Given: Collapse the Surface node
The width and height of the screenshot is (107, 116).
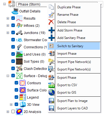Looking at the screenshot, I should [8, 76].
